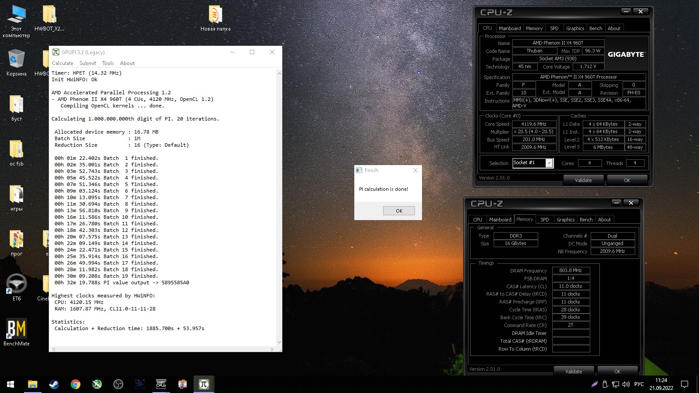
Task: Click the Name field AMD Phenom II X4 960T
Action: pyautogui.click(x=558, y=43)
